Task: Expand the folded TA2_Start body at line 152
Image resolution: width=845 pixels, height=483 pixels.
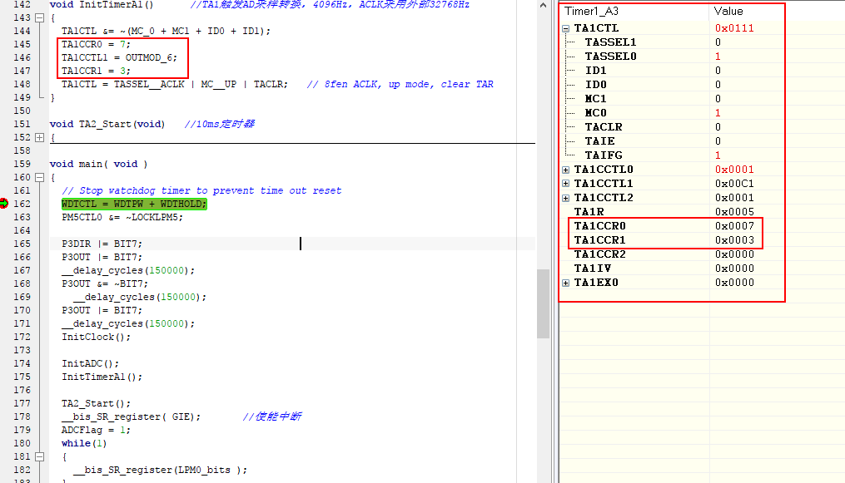Action: point(39,137)
